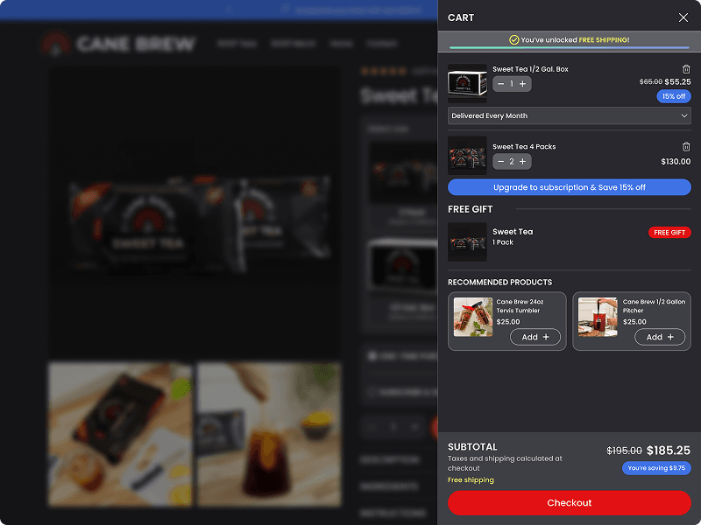Click the yellow Free shipping text
The width and height of the screenshot is (701, 525).
click(x=471, y=479)
